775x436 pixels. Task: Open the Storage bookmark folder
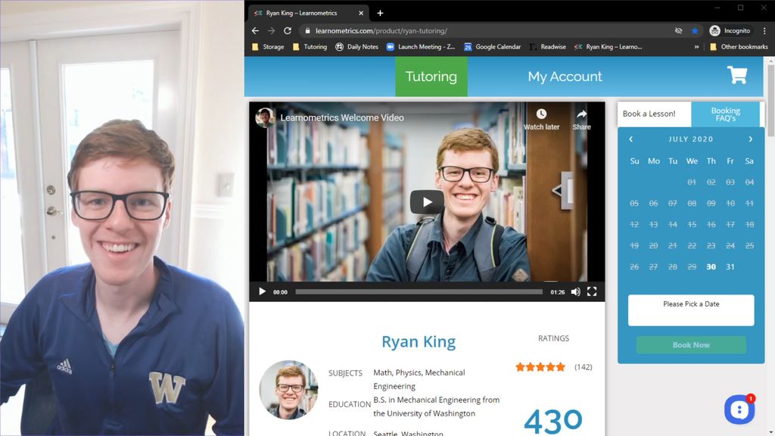tap(268, 47)
